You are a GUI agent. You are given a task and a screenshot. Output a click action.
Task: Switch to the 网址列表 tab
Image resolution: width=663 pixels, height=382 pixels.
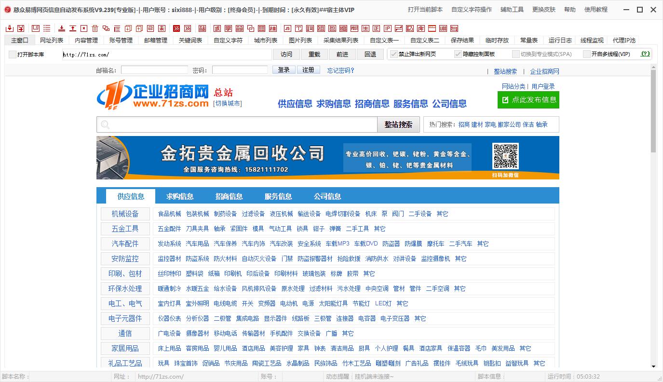tap(52, 41)
